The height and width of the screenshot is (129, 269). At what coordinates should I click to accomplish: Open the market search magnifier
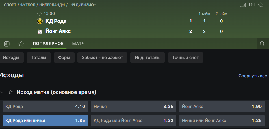[262, 44]
